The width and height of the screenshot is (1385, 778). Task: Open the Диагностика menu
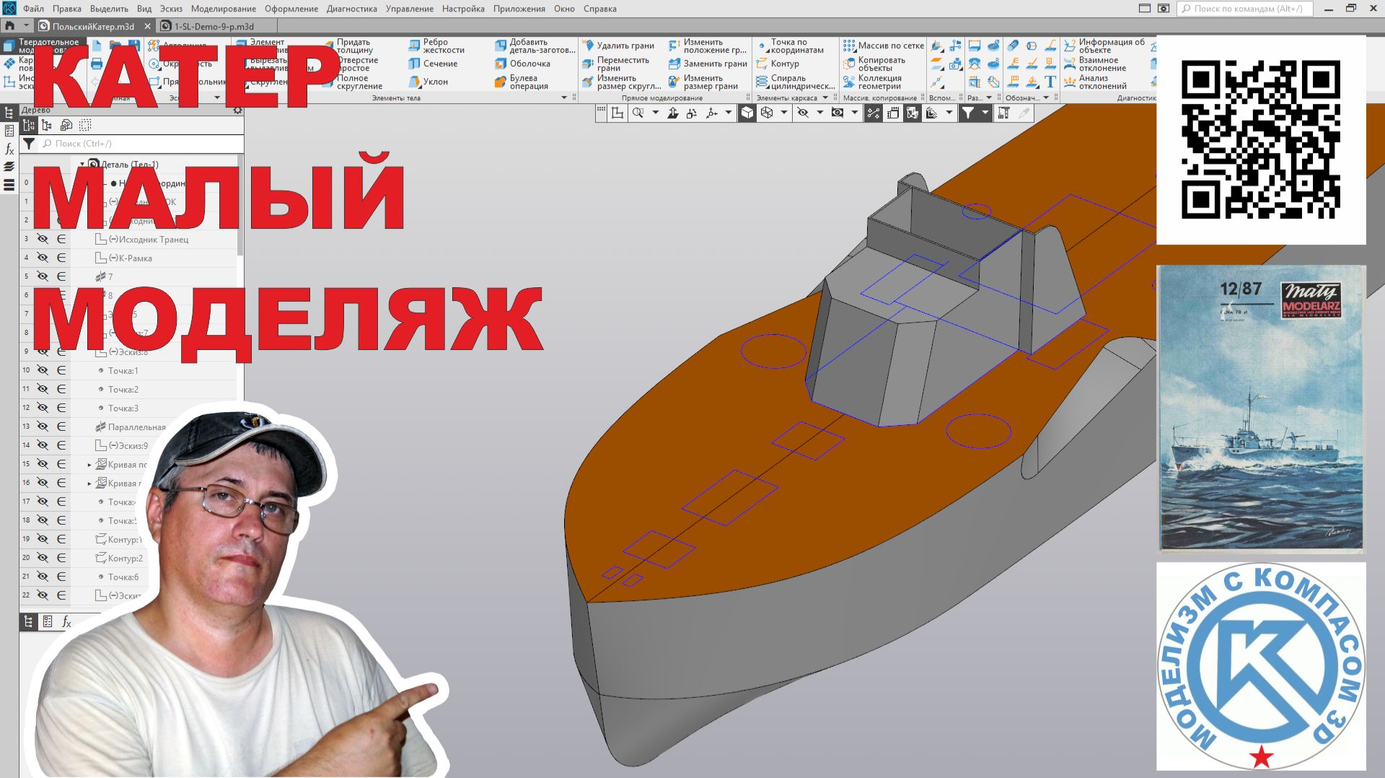coord(351,9)
